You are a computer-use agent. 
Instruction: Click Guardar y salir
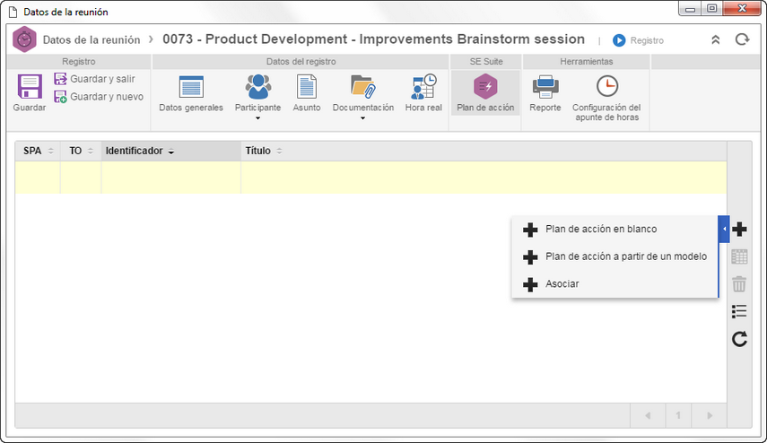94,79
